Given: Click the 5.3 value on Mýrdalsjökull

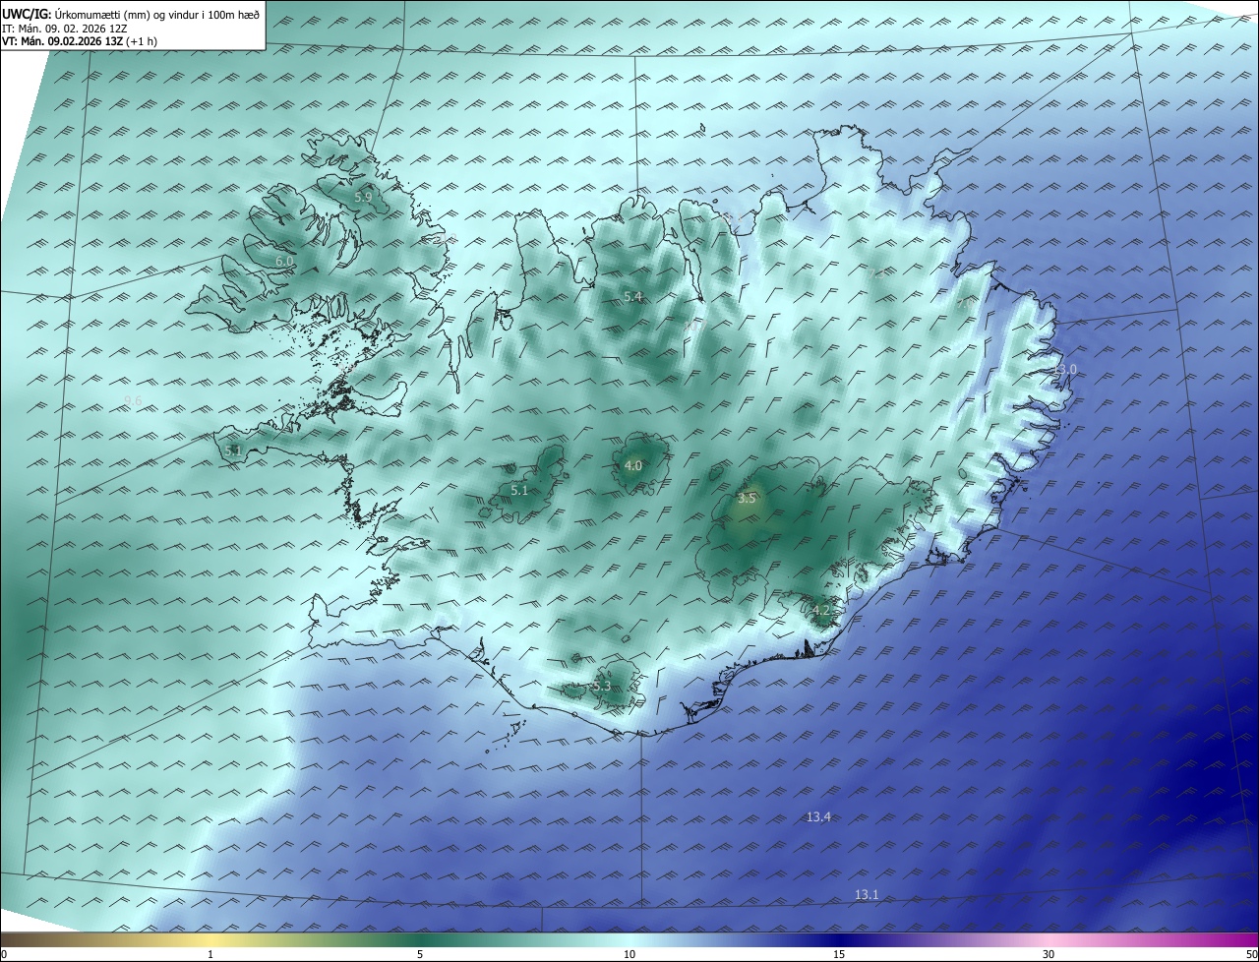Looking at the screenshot, I should [602, 686].
